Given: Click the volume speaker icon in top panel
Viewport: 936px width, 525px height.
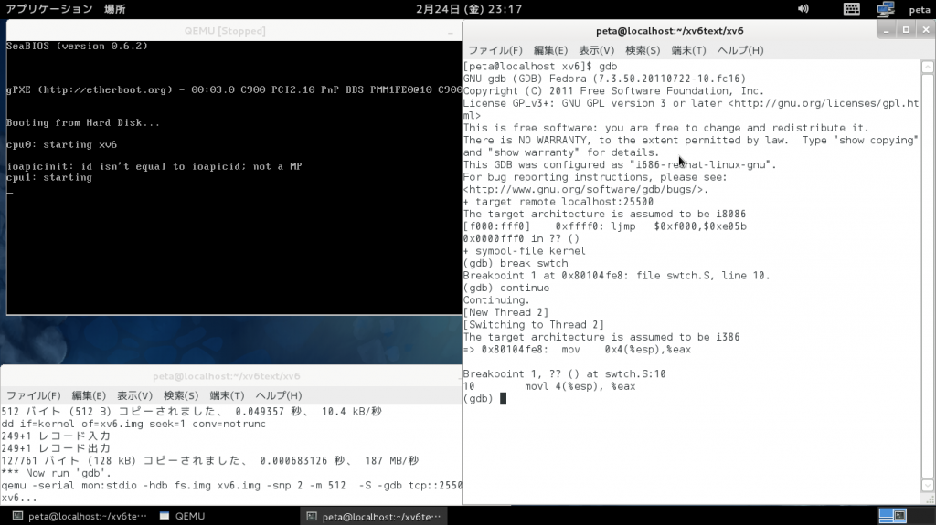Looking at the screenshot, I should click(803, 9).
